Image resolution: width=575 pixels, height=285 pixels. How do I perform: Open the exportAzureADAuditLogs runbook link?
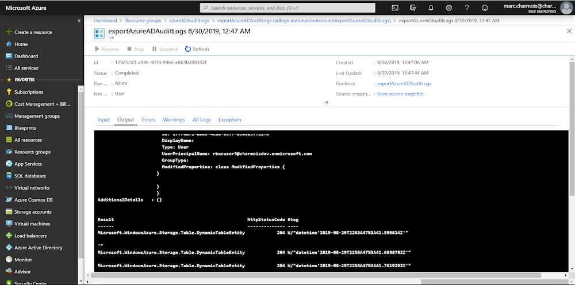404,83
